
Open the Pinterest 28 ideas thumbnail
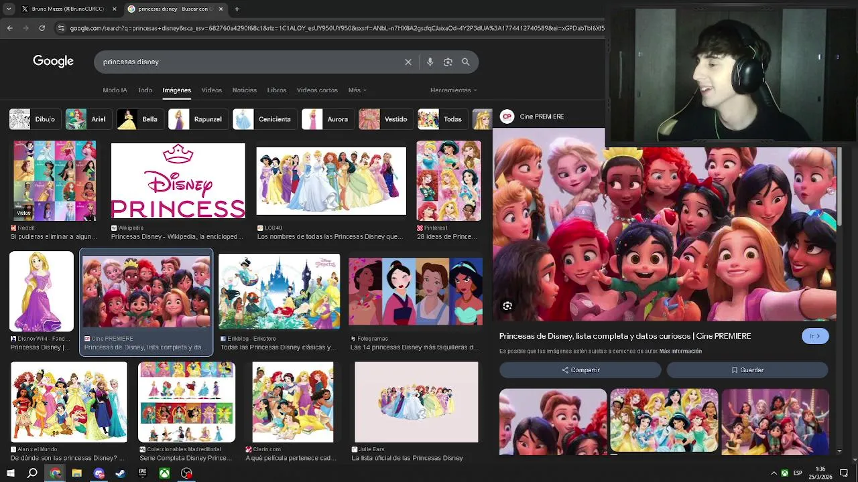tap(448, 181)
